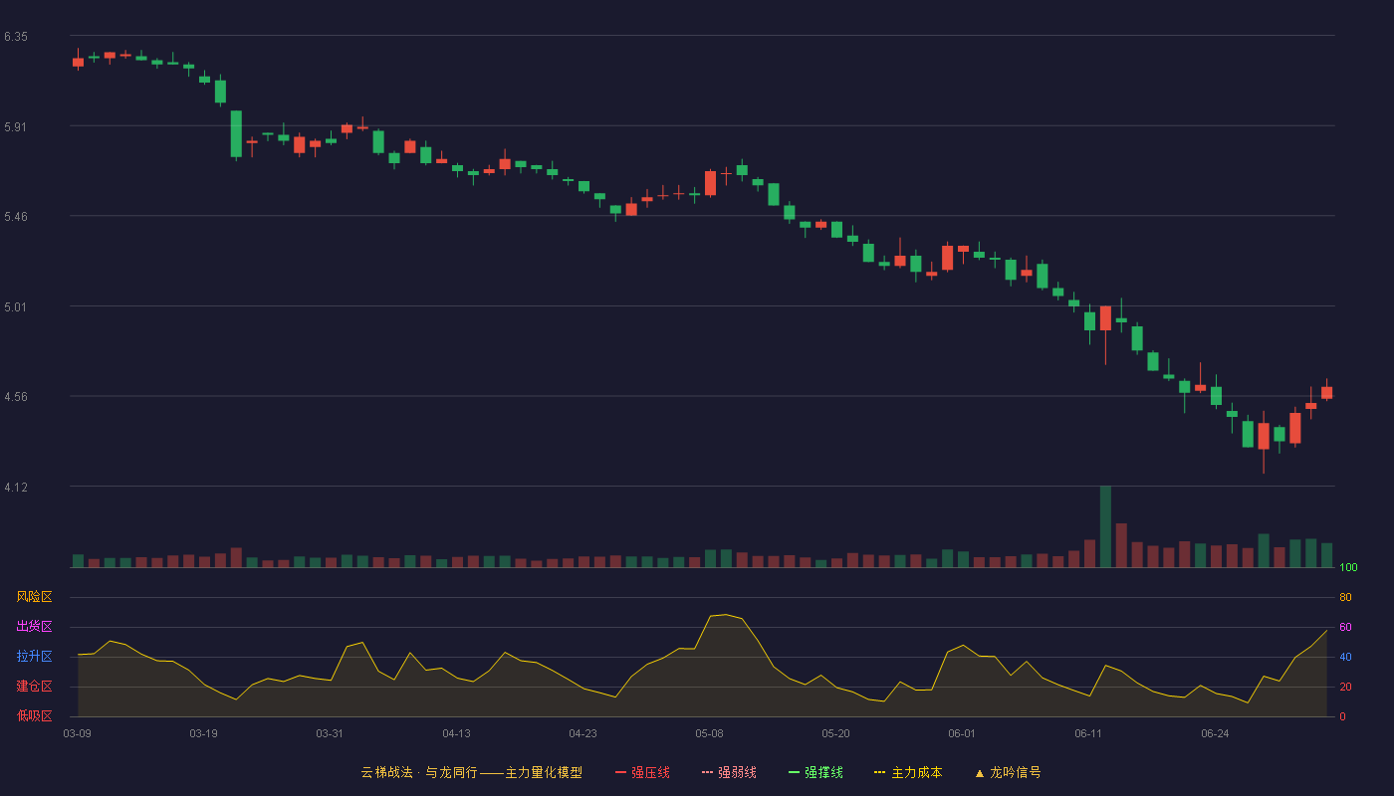Click the blue 40 indicator axis value
Viewport: 1394px width, 796px height.
pyautogui.click(x=1345, y=658)
